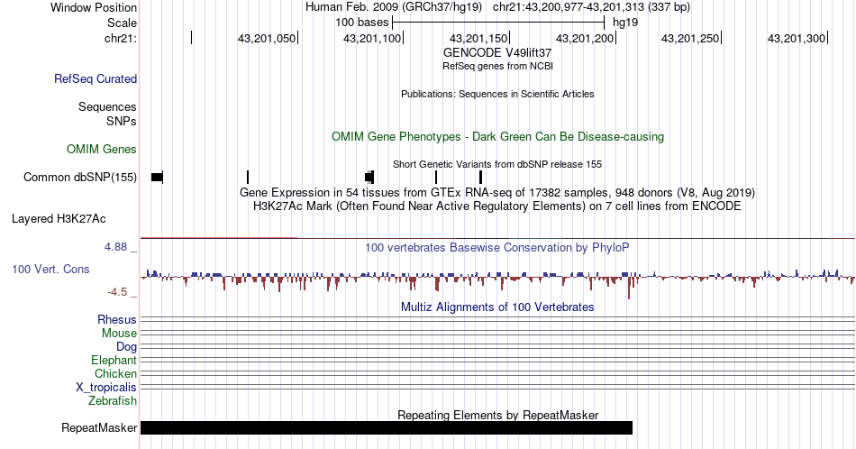The image size is (856, 449).
Task: Click the Common dbSNP(155) track label
Action: [x=80, y=177]
